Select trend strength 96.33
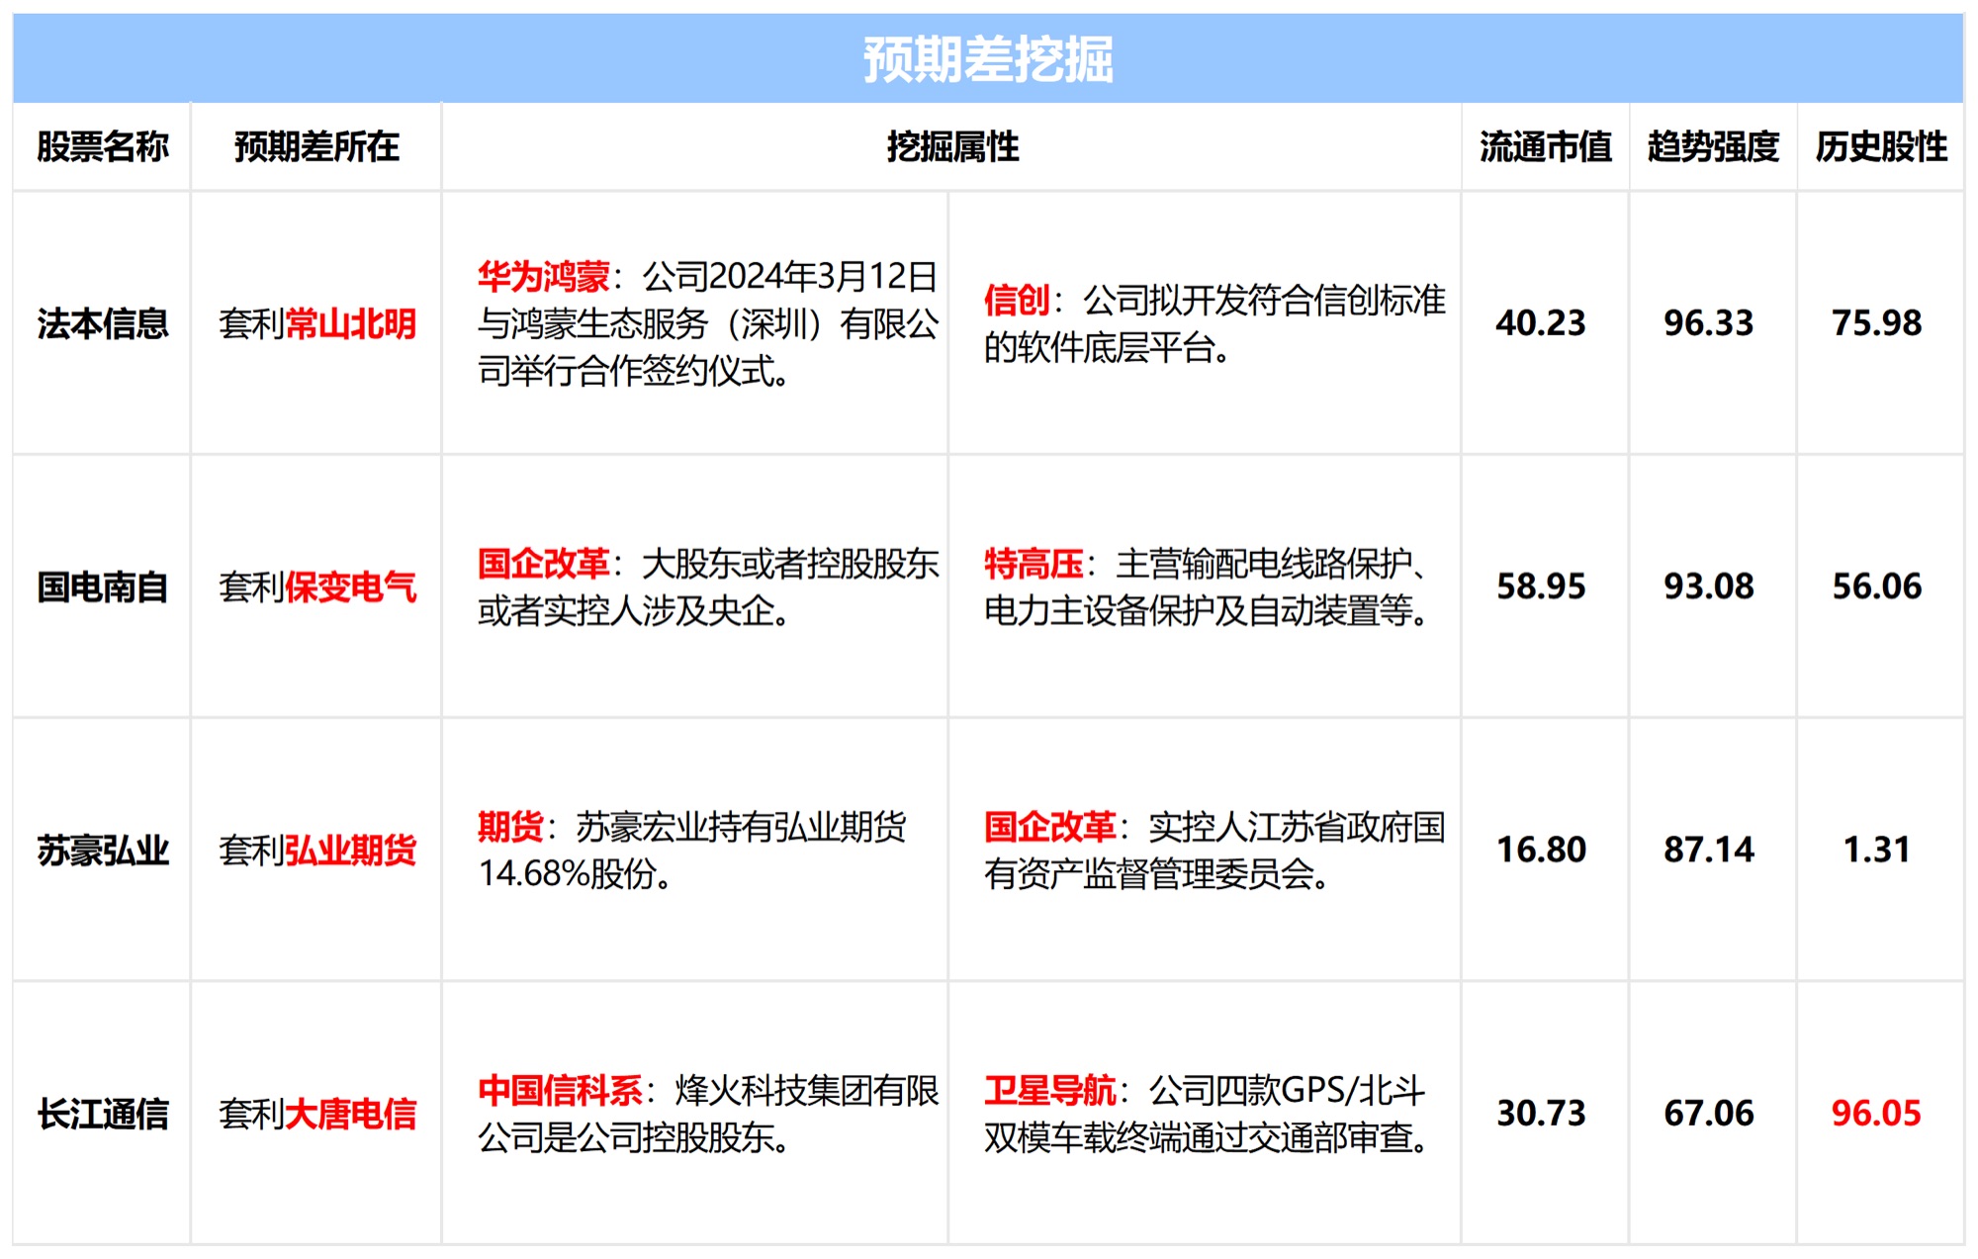The image size is (1978, 1259). point(1709,323)
